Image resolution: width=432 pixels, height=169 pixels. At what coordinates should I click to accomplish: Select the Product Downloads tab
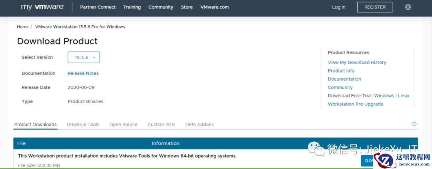coord(36,125)
